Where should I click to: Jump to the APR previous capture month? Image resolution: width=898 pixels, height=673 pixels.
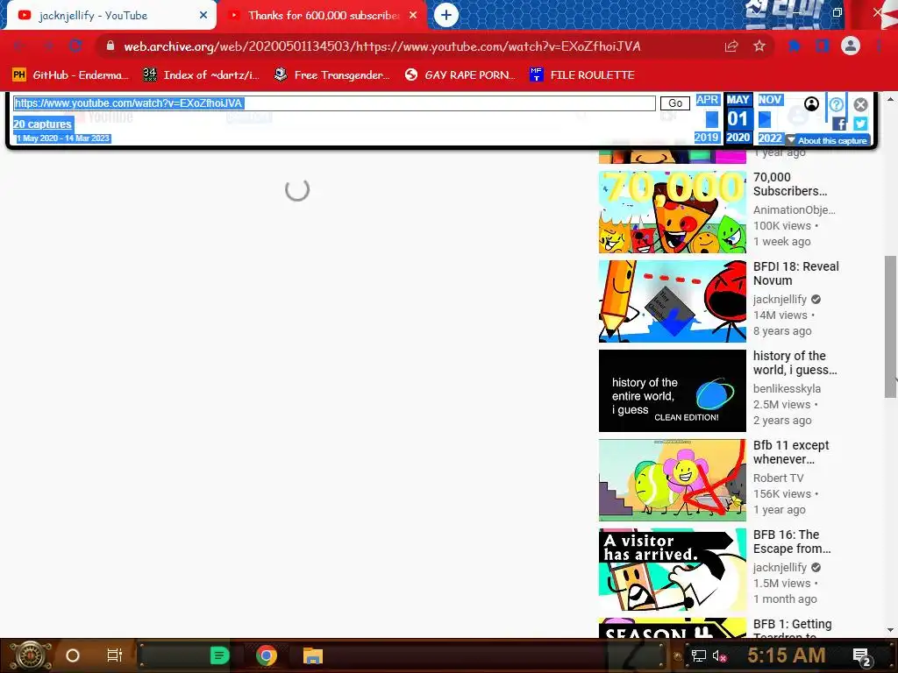pyautogui.click(x=708, y=100)
